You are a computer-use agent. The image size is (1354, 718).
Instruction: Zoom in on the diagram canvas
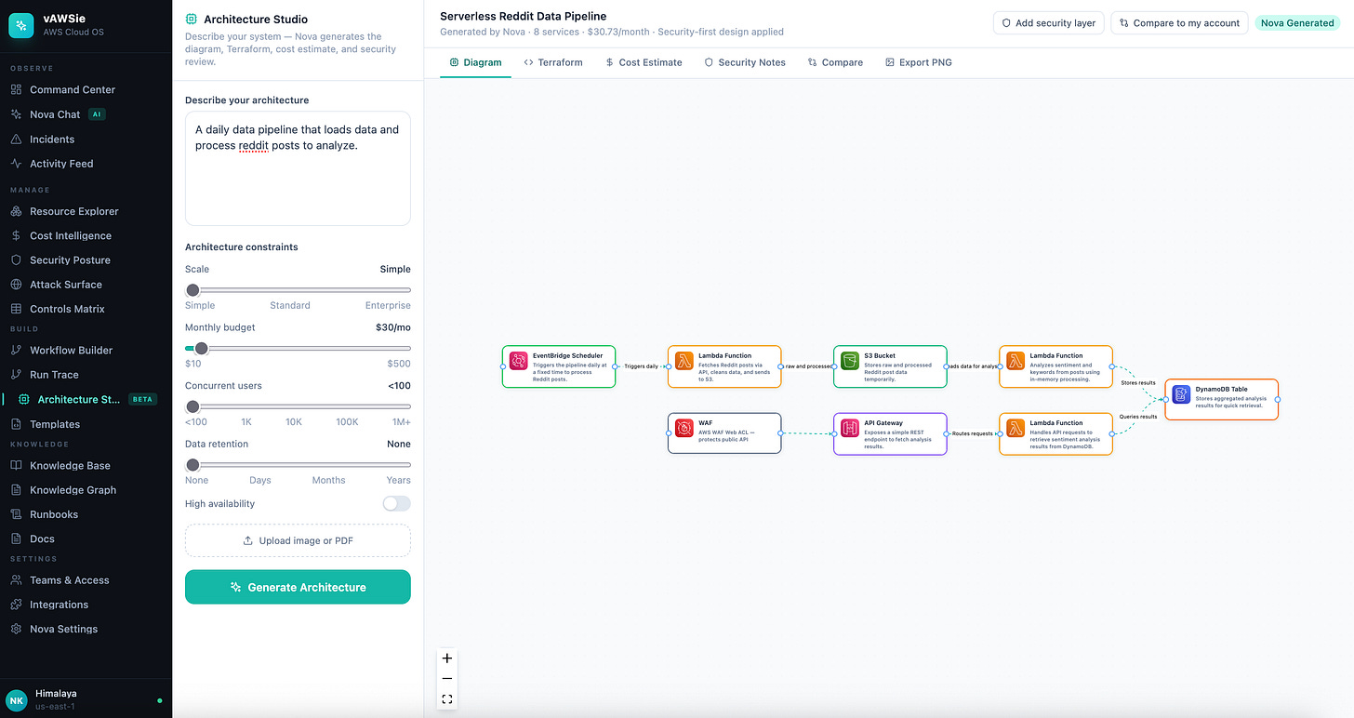tap(447, 658)
